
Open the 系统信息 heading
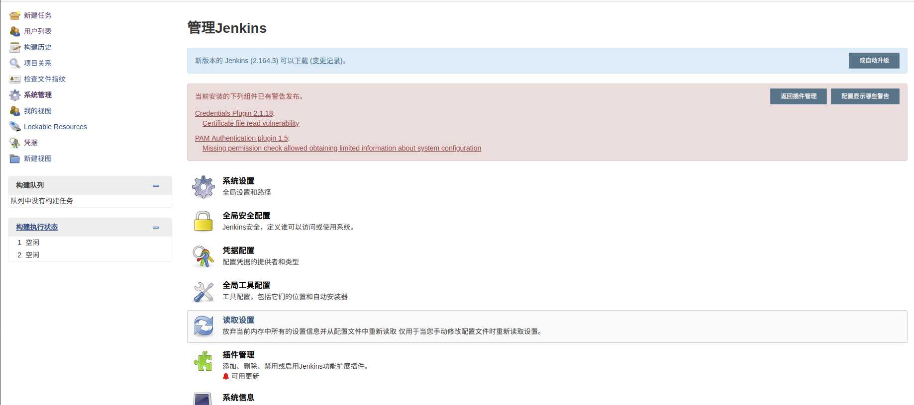click(x=238, y=398)
